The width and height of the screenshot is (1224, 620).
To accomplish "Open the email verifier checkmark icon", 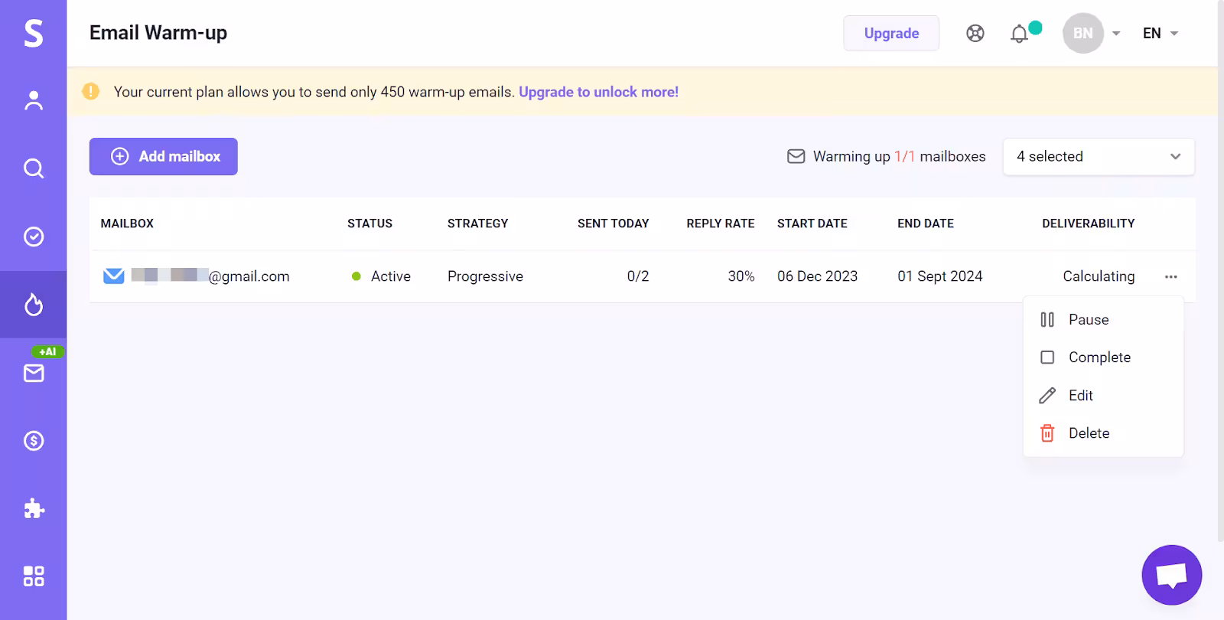I will pos(33,237).
